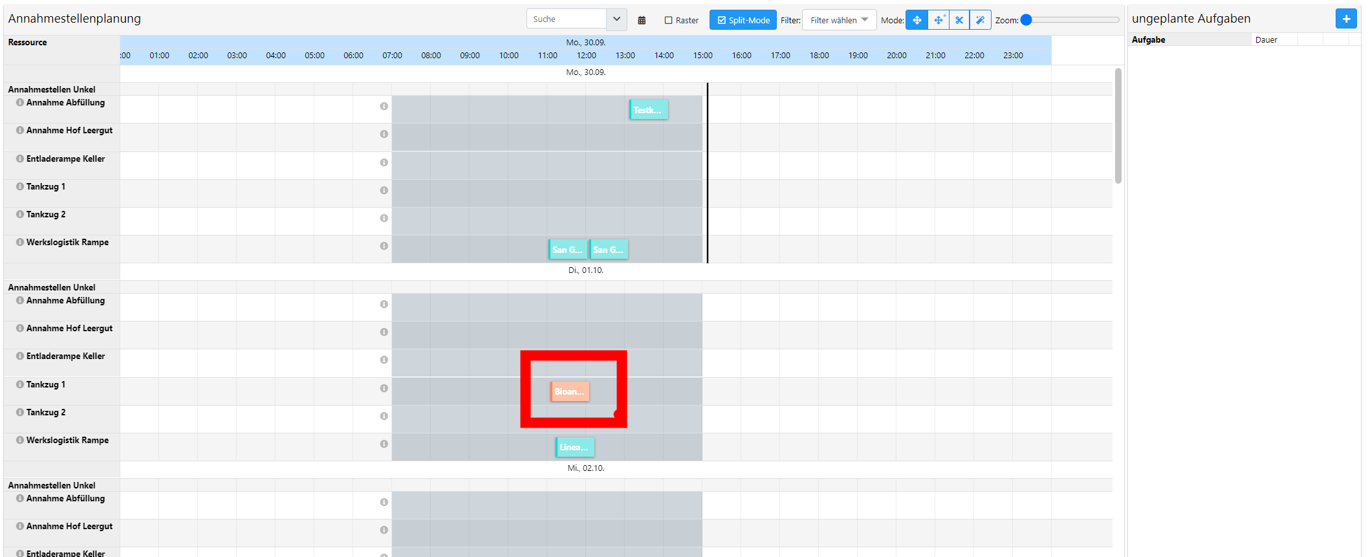
Task: Open the Suche dropdown arrow
Action: [x=616, y=19]
